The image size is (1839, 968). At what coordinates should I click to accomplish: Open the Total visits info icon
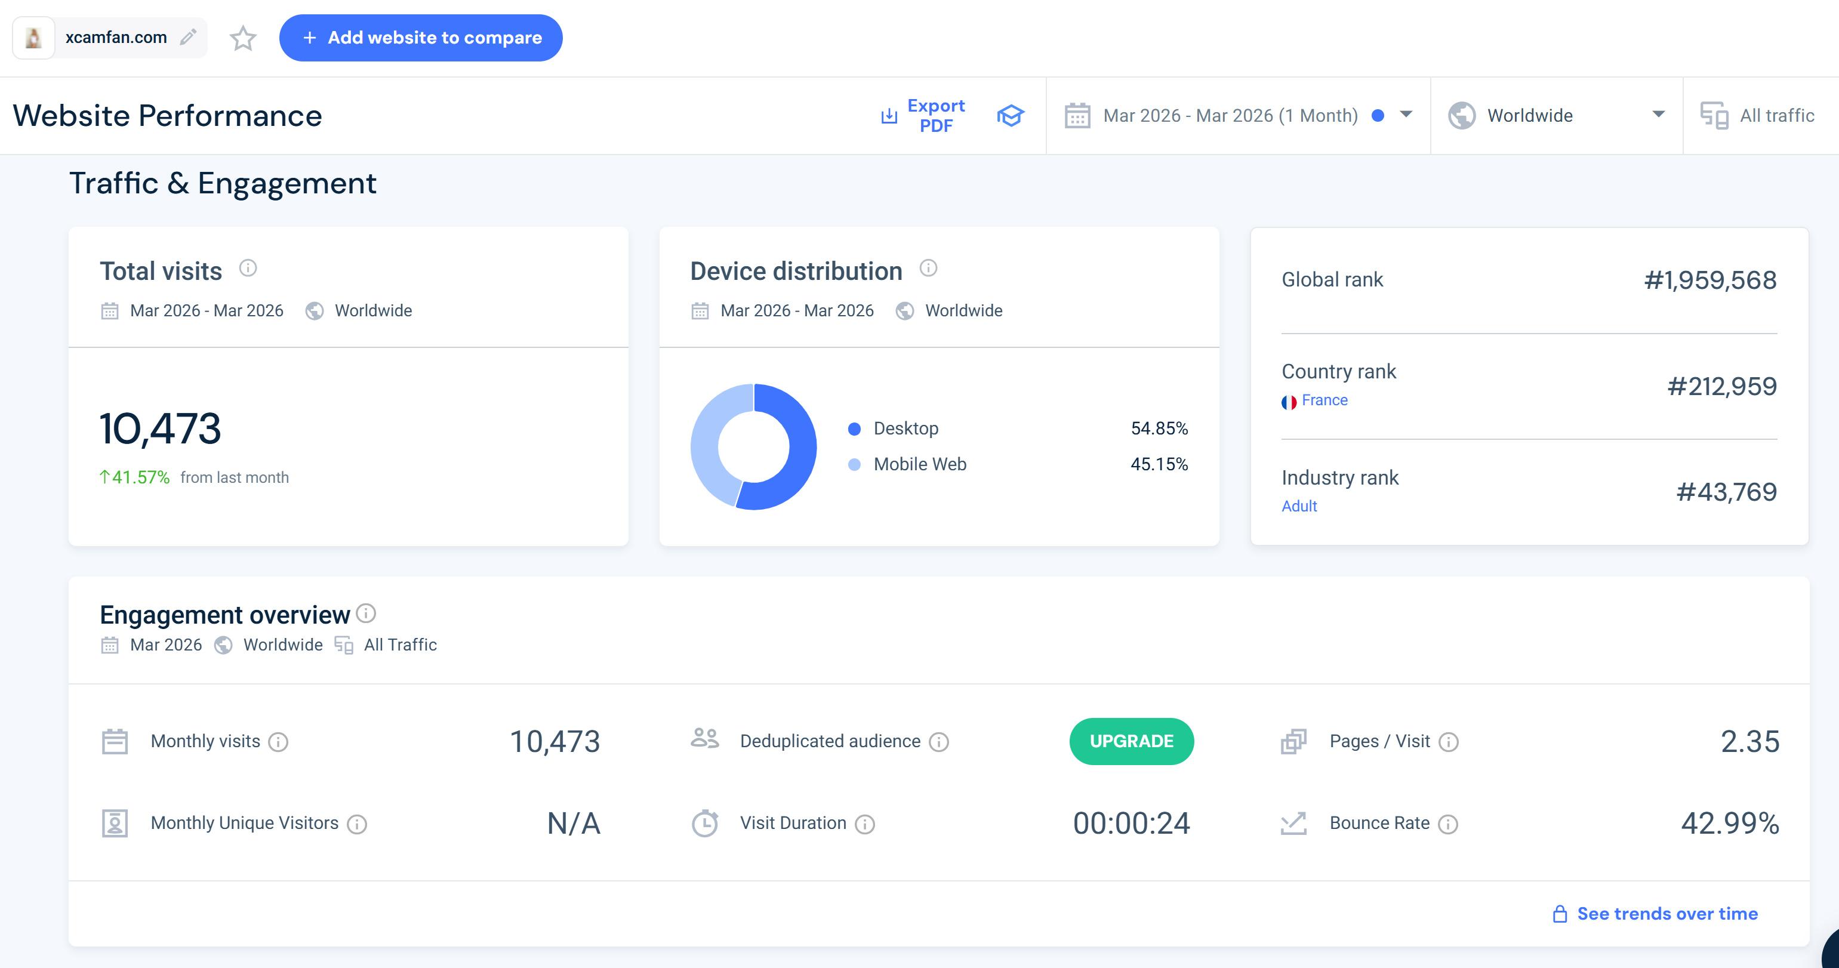point(248,269)
